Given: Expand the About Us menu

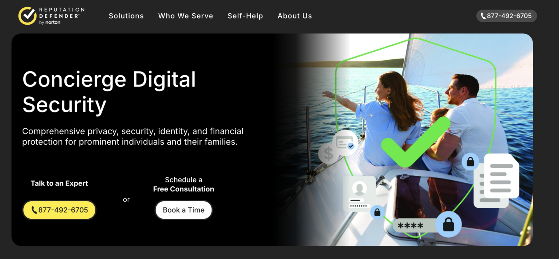Looking at the screenshot, I should 295,16.
